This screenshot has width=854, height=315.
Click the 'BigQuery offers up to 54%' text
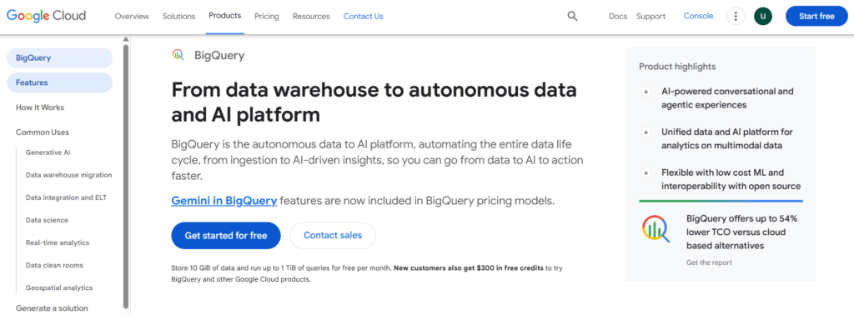pos(741,218)
